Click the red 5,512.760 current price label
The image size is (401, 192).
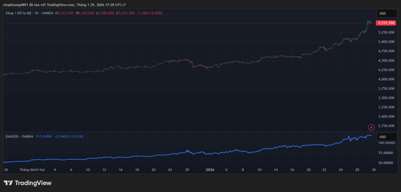[386, 23]
